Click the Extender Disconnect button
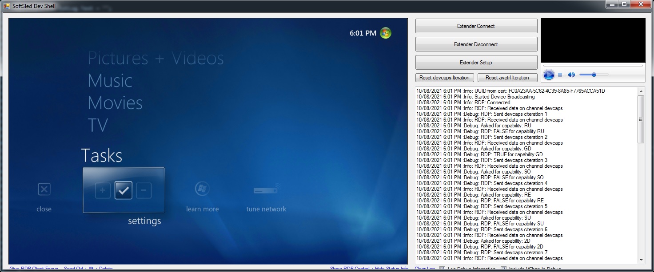654x272 pixels. coord(476,44)
